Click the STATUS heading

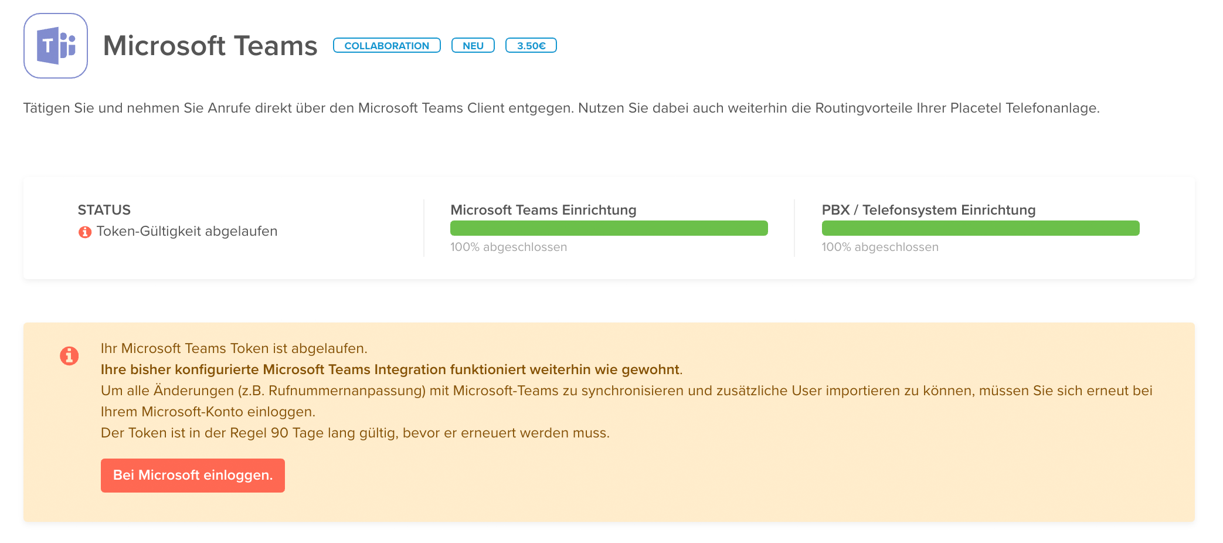(x=104, y=210)
